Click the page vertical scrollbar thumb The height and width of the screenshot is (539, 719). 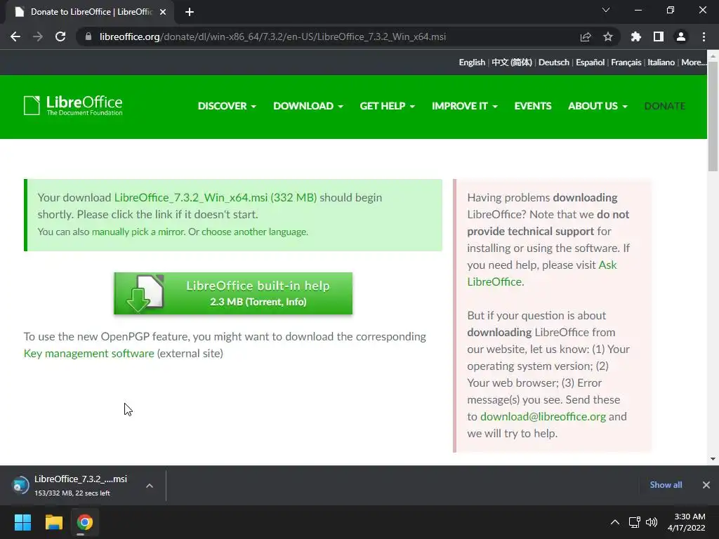click(713, 116)
